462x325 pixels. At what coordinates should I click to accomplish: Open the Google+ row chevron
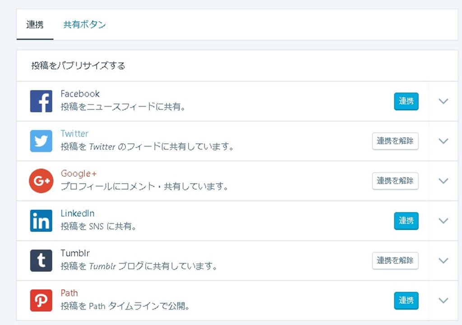coord(443,181)
